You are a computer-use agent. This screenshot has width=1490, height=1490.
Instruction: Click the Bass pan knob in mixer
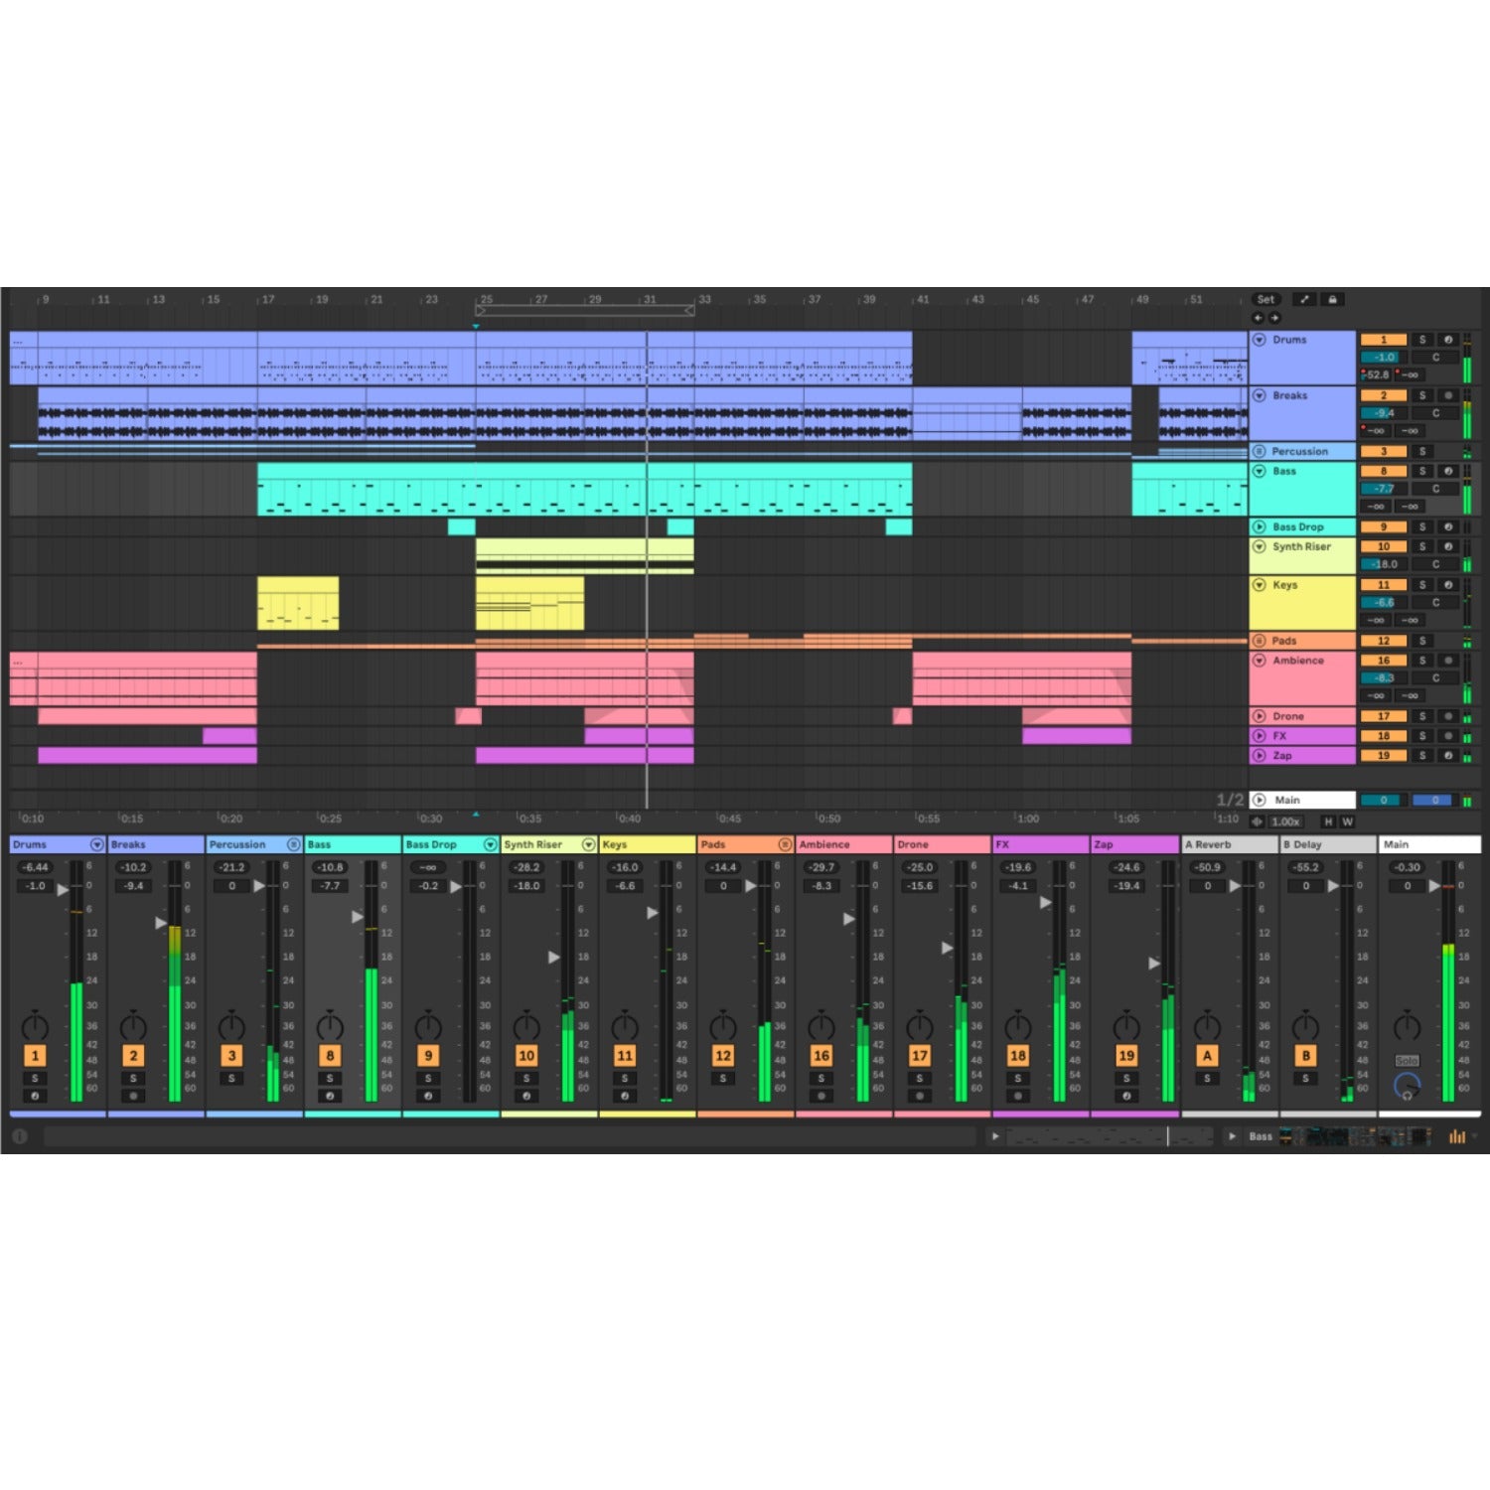point(330,1026)
